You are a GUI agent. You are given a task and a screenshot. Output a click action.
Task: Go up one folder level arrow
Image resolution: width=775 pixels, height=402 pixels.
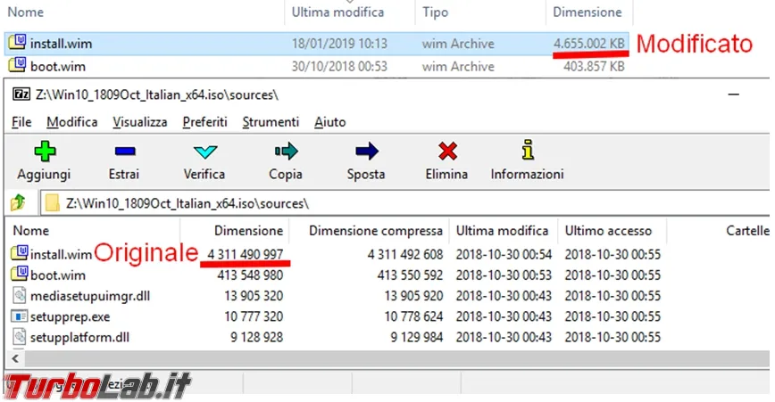(x=18, y=202)
